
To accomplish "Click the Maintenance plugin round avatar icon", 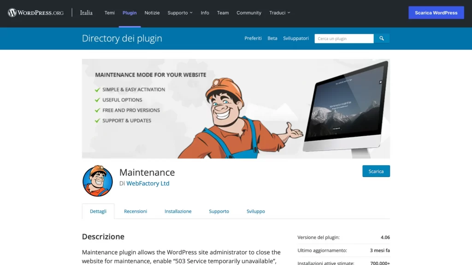I will tap(98, 181).
